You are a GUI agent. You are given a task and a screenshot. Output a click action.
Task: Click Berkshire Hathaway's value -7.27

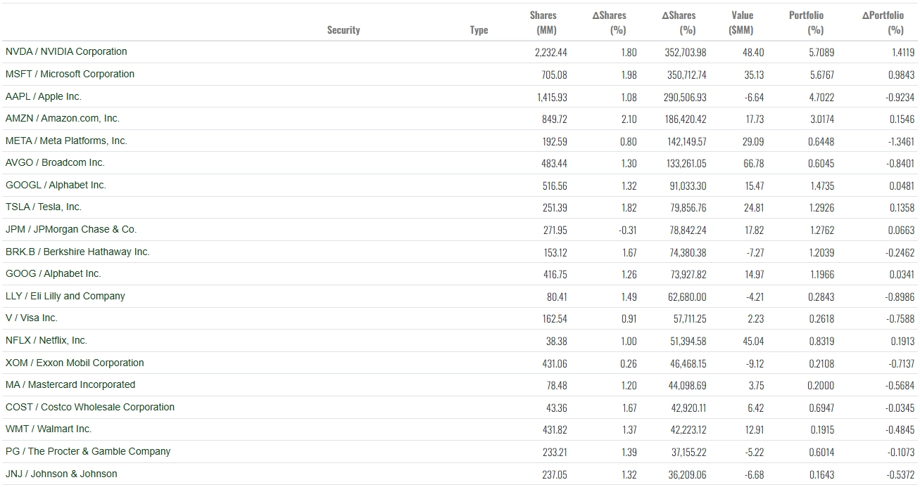pyautogui.click(x=755, y=252)
